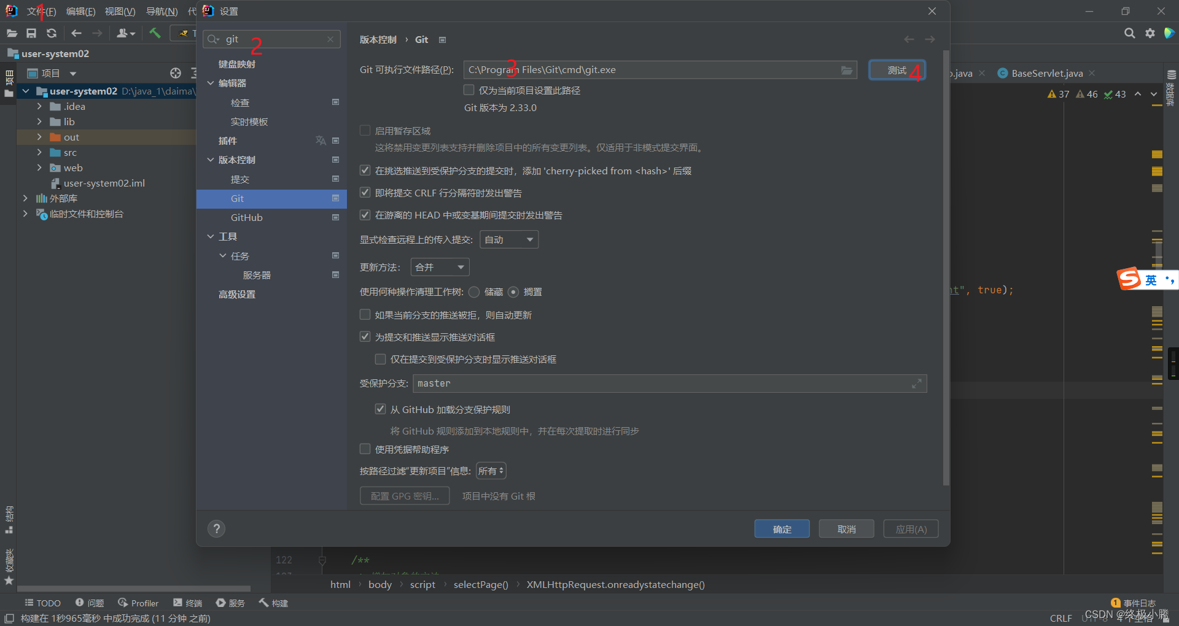This screenshot has height=626, width=1179.
Task: Click the 测试 (Test) button
Action: click(897, 70)
